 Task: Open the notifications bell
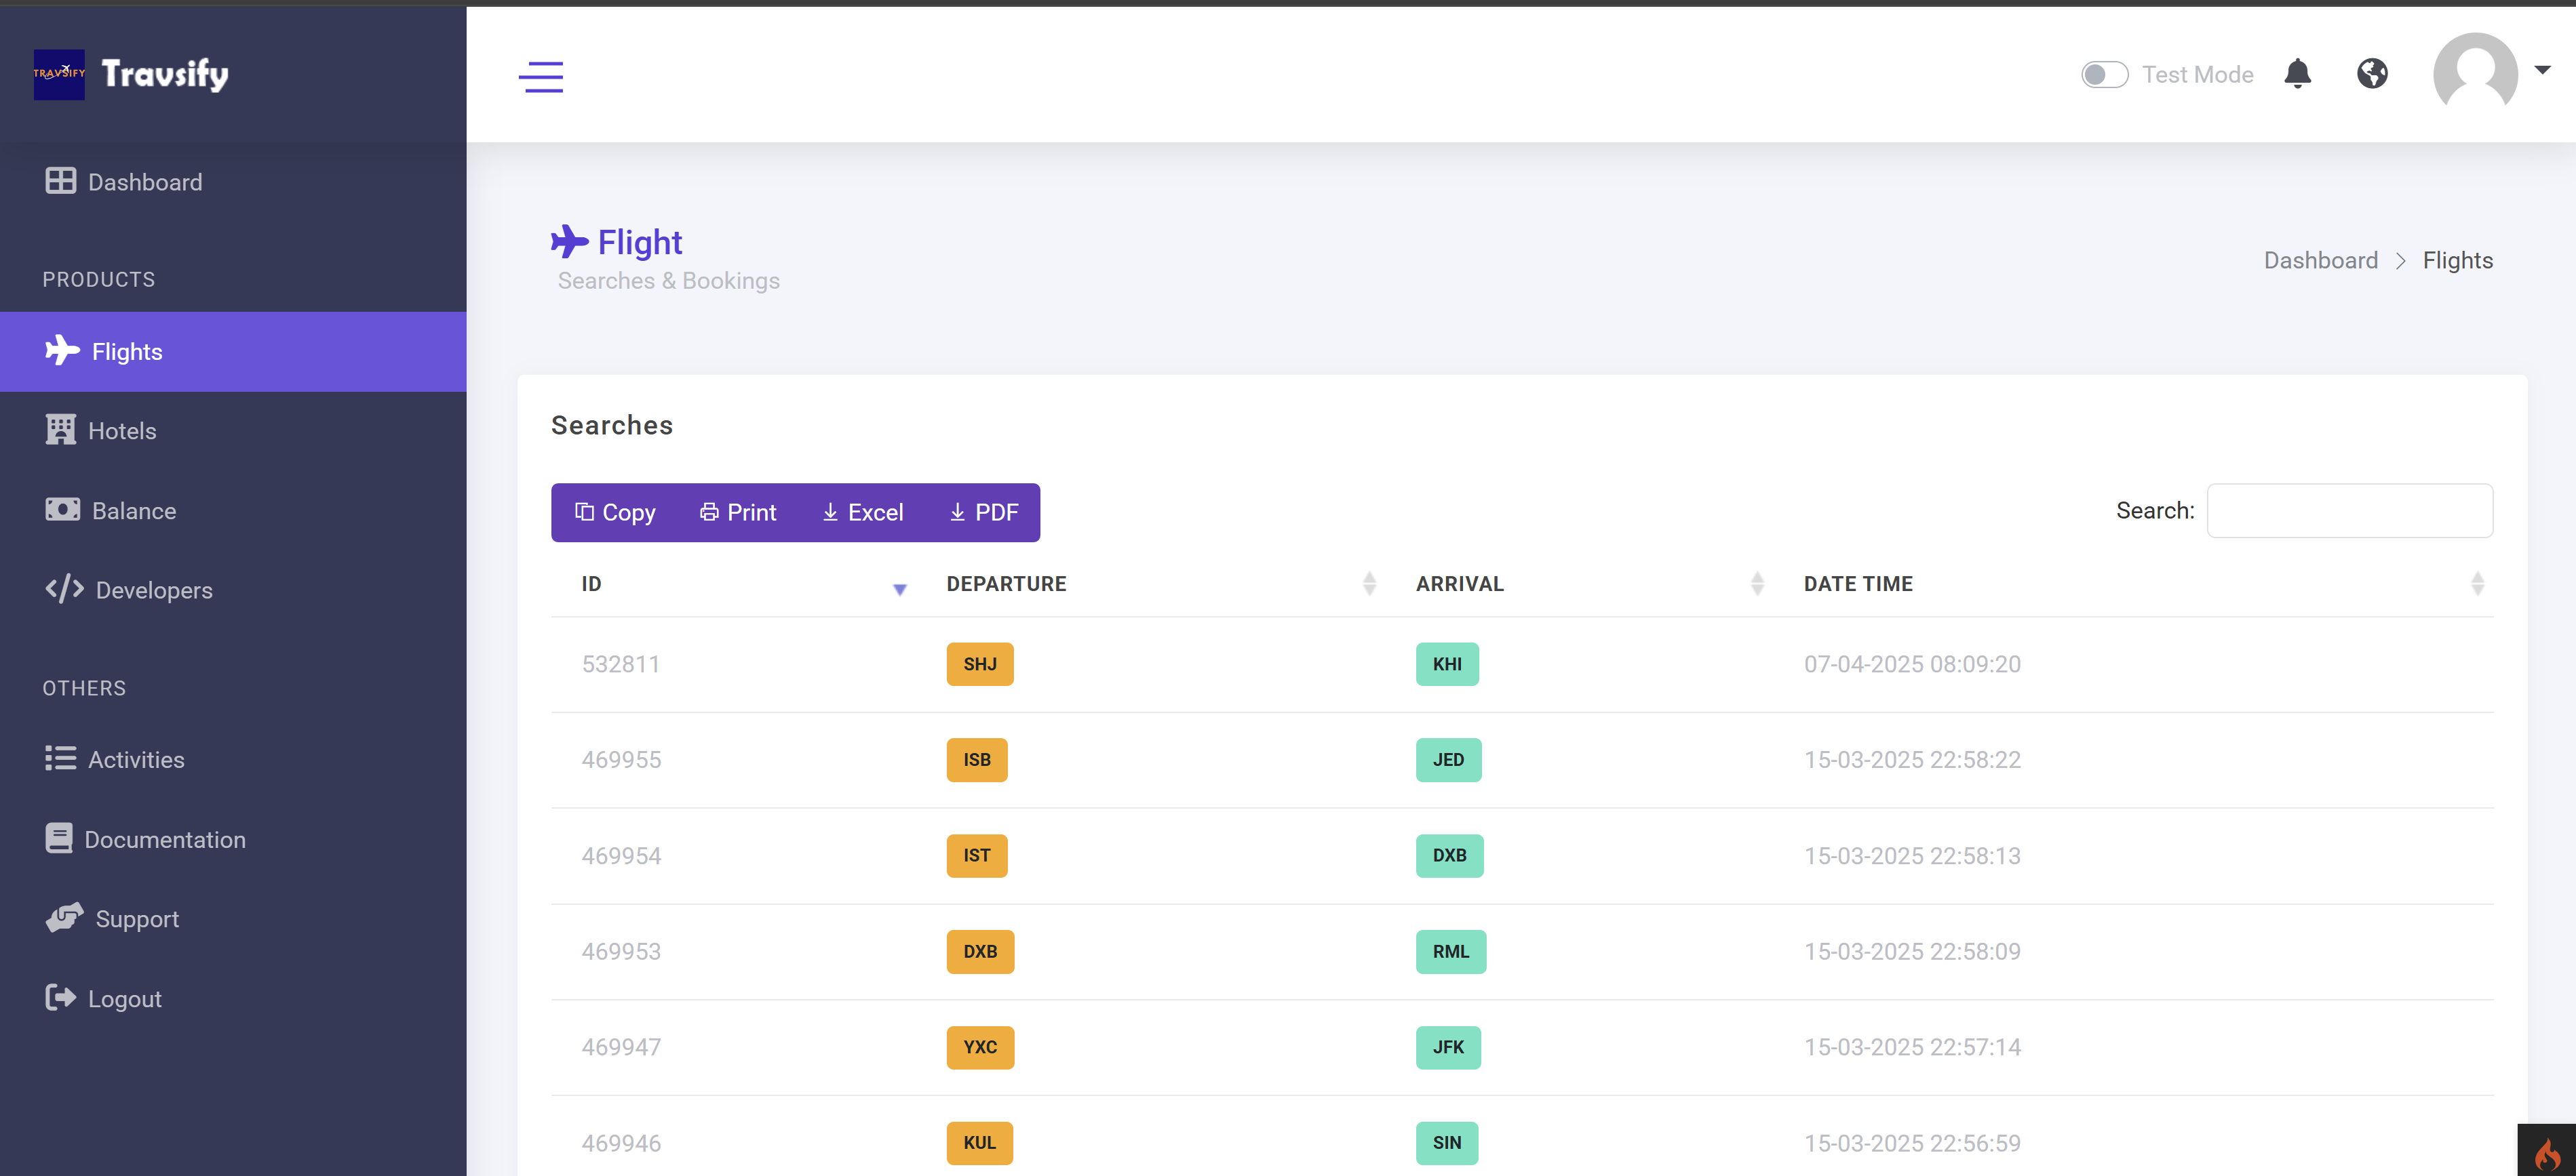2297,74
